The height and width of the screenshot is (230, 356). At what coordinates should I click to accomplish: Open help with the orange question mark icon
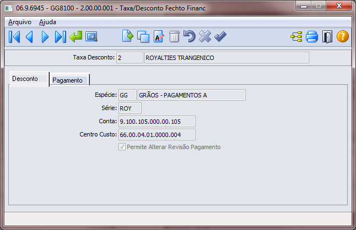(343, 36)
